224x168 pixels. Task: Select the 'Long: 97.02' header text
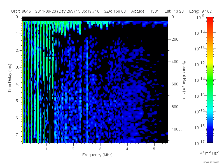(x=200, y=11)
